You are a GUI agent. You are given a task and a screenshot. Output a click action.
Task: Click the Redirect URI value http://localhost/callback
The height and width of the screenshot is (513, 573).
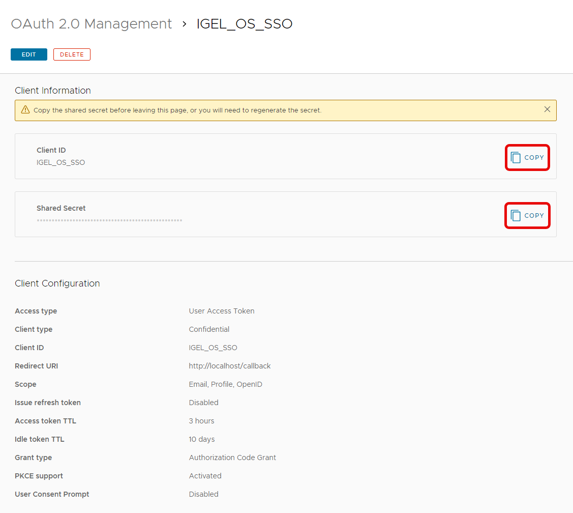[x=230, y=366]
